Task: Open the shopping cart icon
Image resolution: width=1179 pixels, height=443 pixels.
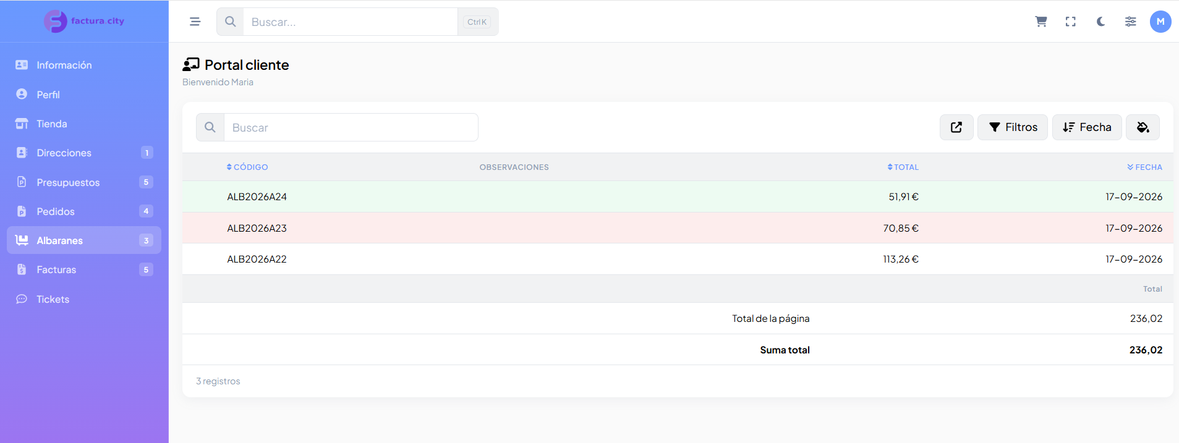Action: [1041, 22]
